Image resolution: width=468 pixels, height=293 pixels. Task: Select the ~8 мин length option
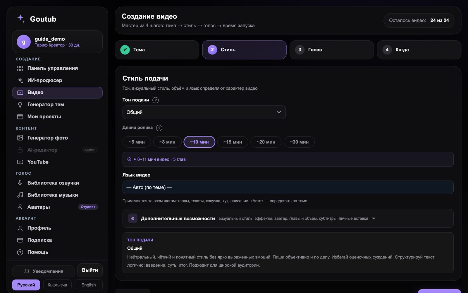[167, 142]
